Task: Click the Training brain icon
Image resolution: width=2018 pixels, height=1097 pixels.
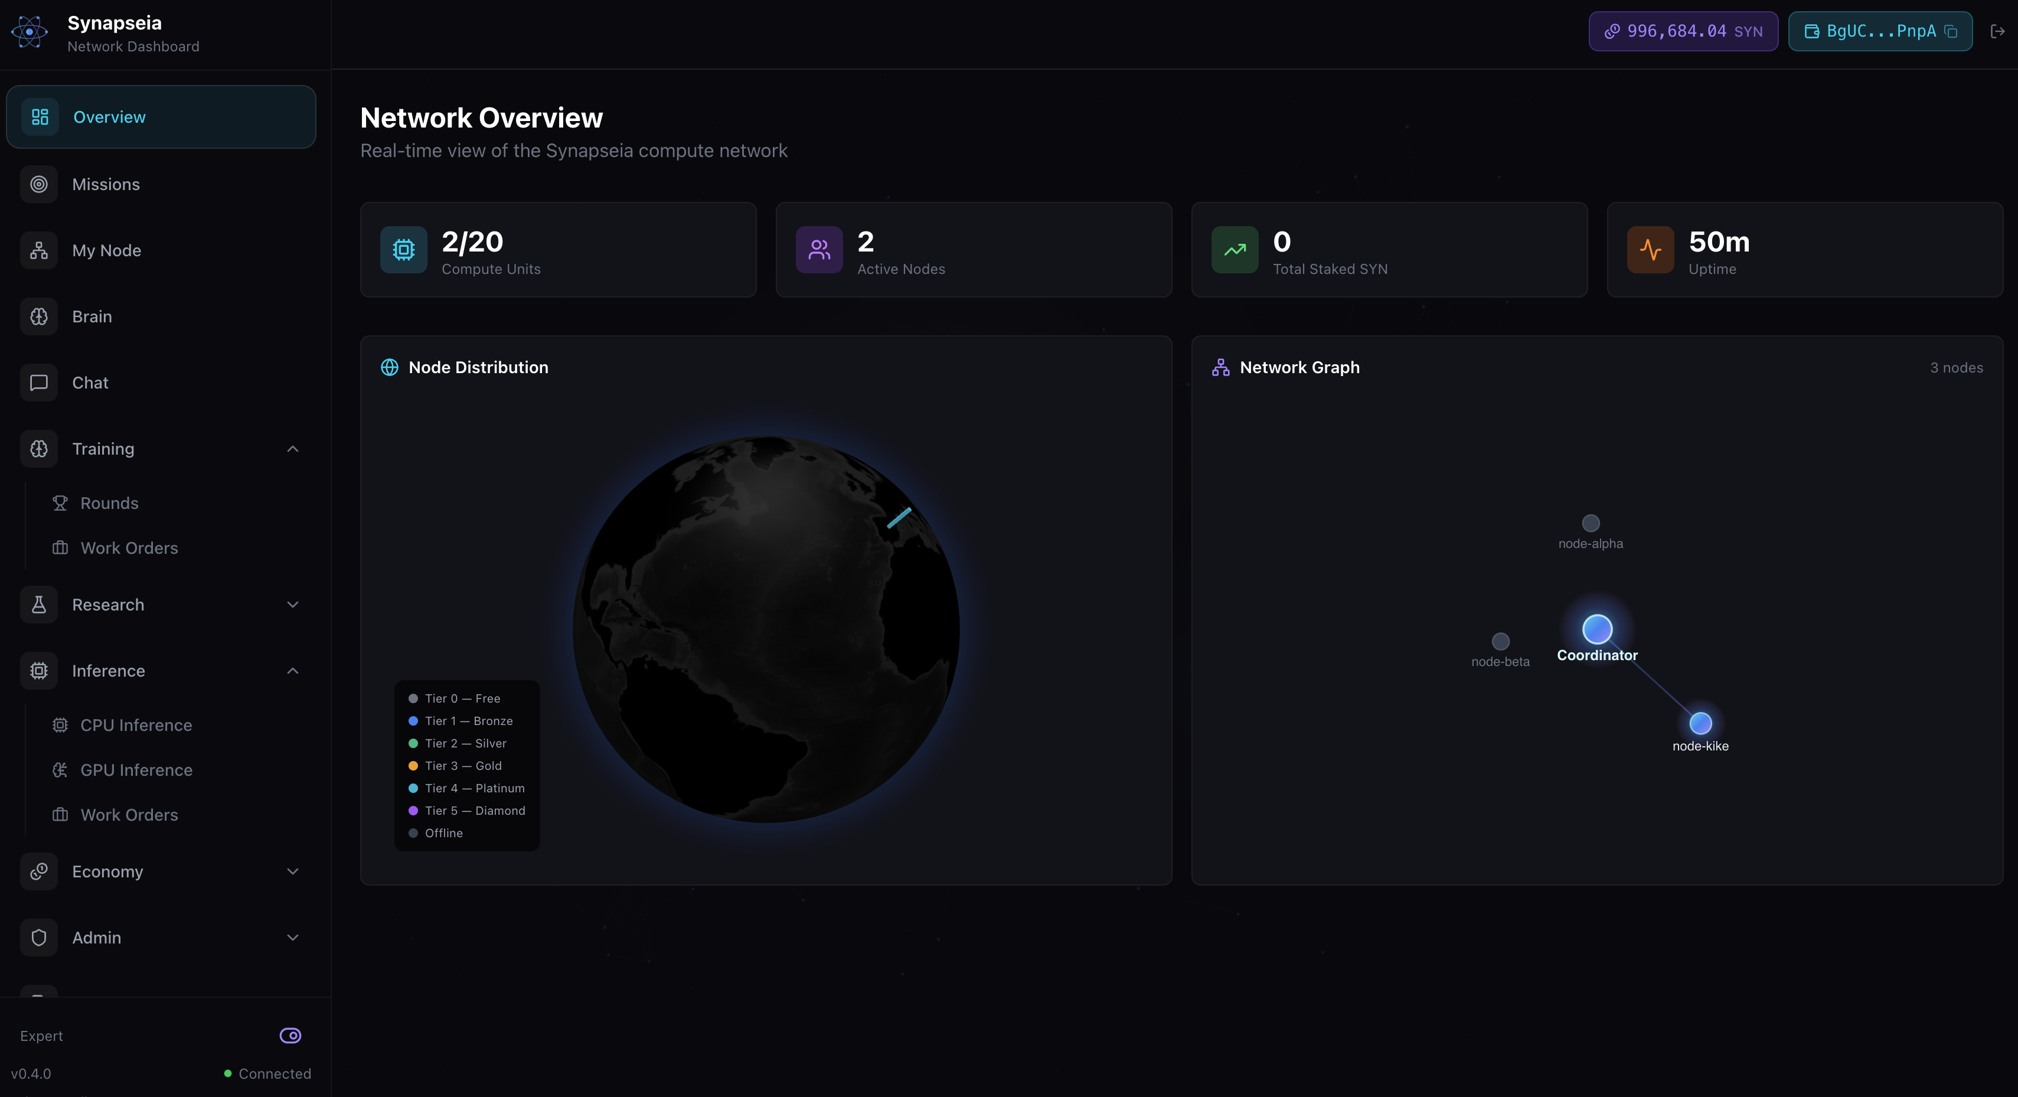Action: pyautogui.click(x=39, y=449)
